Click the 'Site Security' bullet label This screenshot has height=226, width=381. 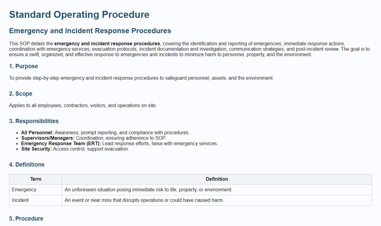click(x=37, y=149)
